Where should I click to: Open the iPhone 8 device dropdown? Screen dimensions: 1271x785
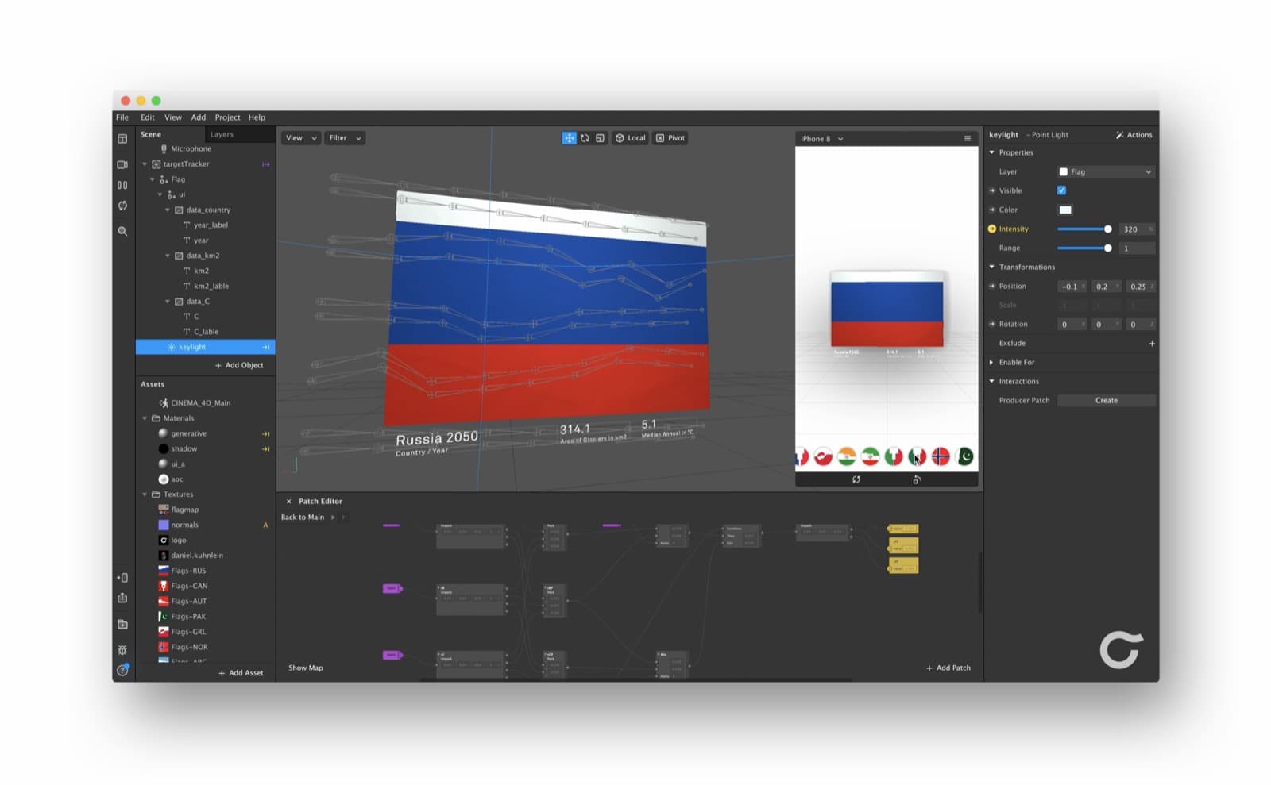pos(821,139)
